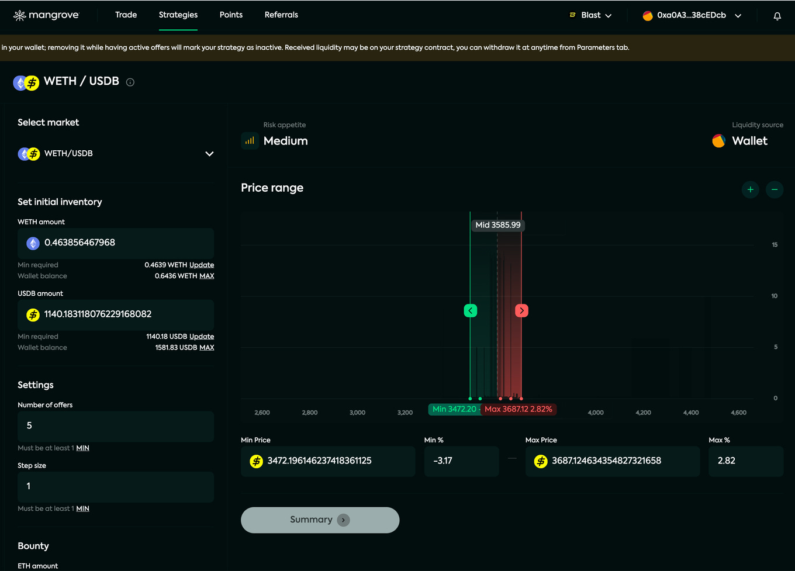The image size is (795, 571).
Task: Click MAX for the WETH wallet balance
Action: pos(207,276)
